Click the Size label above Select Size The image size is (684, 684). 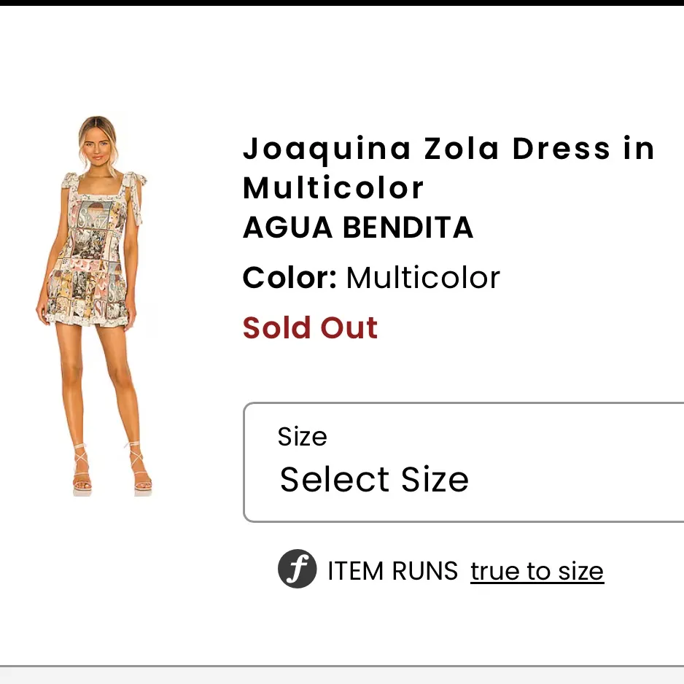click(x=302, y=436)
